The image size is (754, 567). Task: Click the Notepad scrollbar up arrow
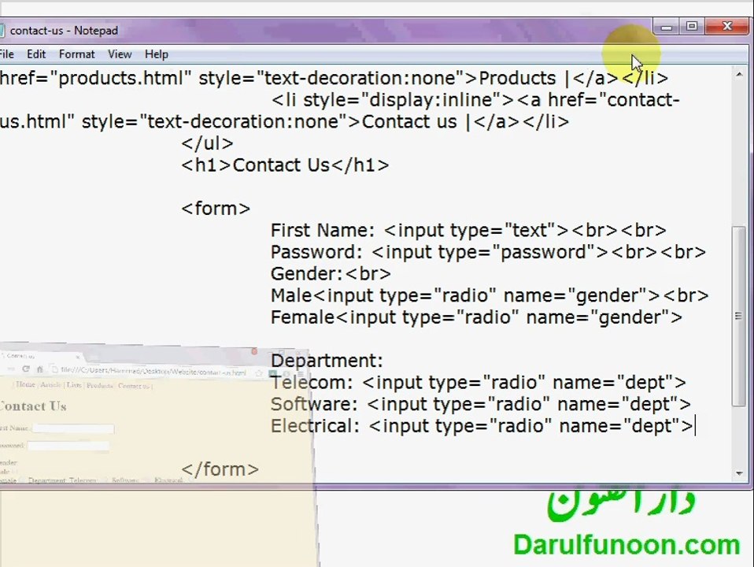click(x=739, y=75)
